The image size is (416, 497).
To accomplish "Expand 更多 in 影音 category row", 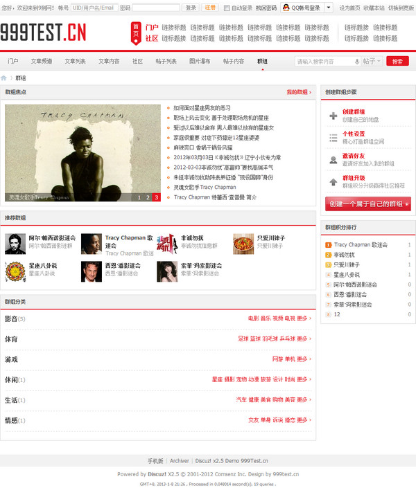I will click(x=304, y=318).
